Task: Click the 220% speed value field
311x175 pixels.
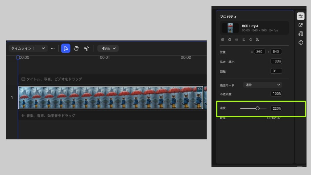Action: [x=276, y=108]
